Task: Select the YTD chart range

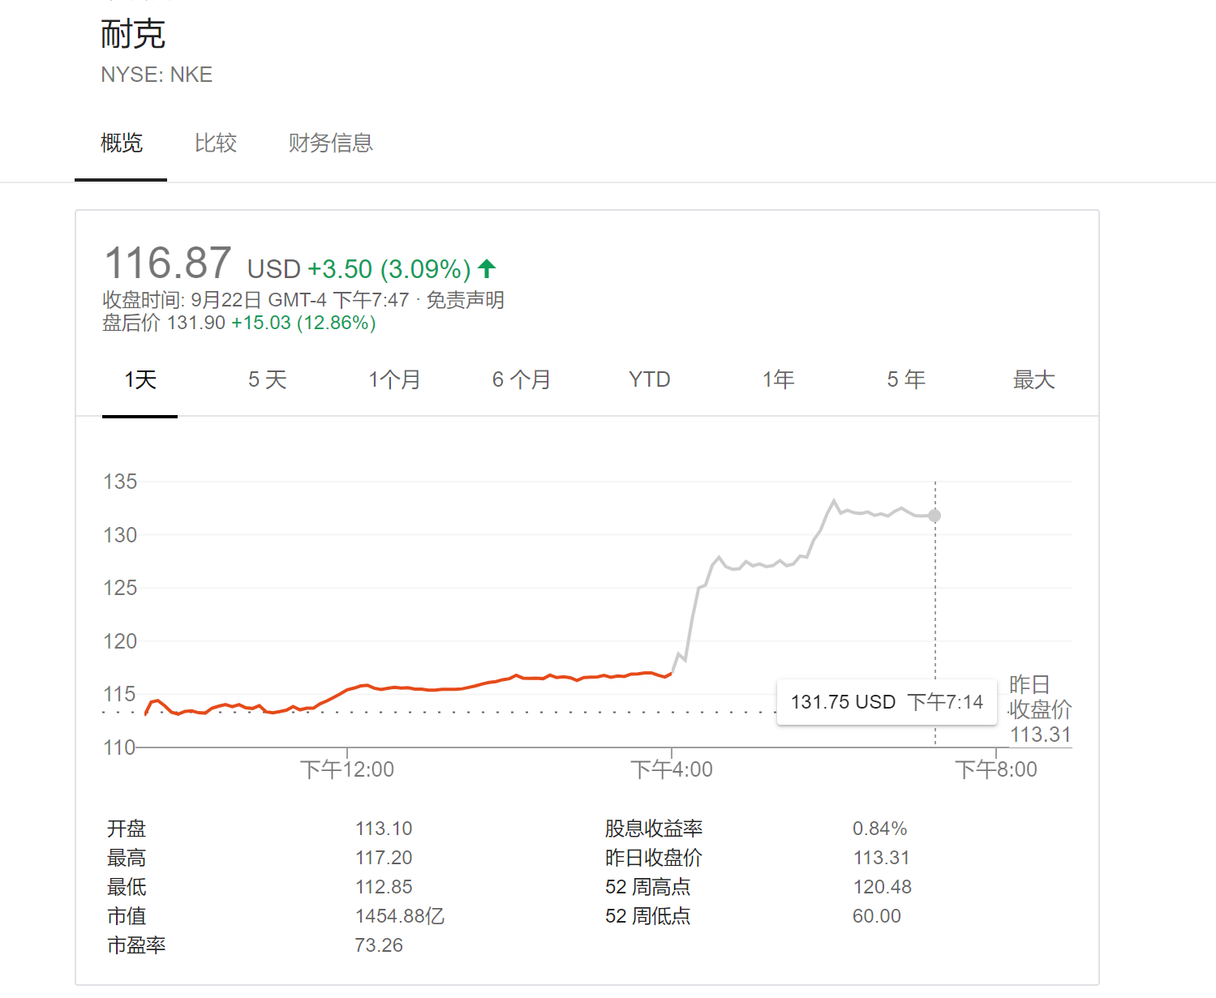Action: click(650, 380)
